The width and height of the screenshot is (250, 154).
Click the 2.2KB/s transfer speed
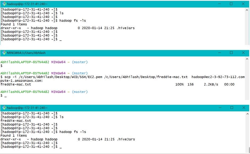(x=211, y=84)
